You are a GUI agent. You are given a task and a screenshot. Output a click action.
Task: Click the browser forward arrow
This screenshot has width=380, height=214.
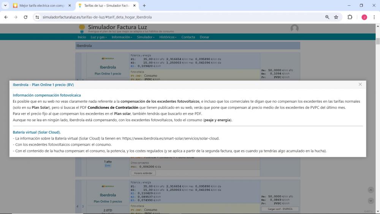click(x=16, y=17)
